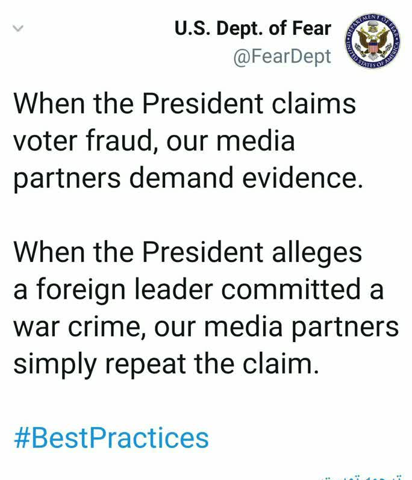Click the word "alleges" in the second paragraph
Viewport: 412px width, 480px height.
point(317,252)
